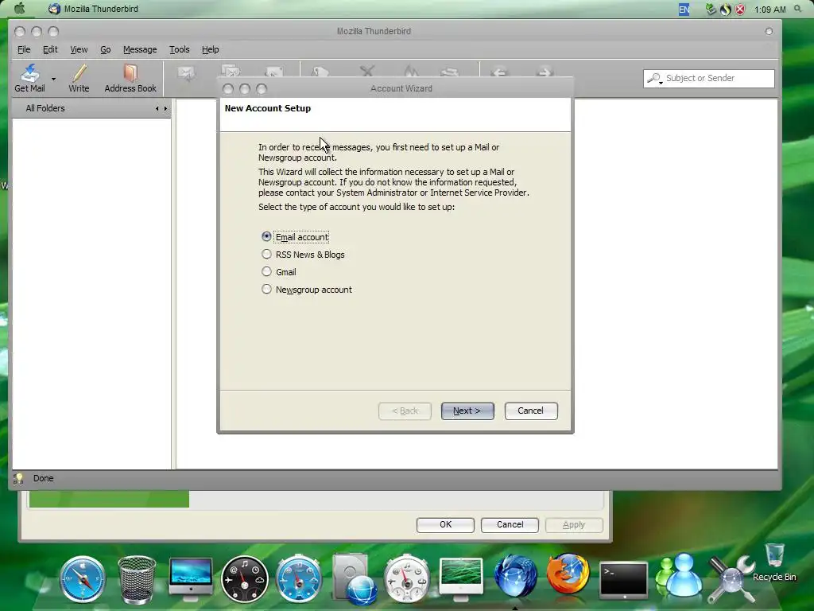Click the red X shield tray icon
Screen dimensions: 814x611
pos(740,10)
